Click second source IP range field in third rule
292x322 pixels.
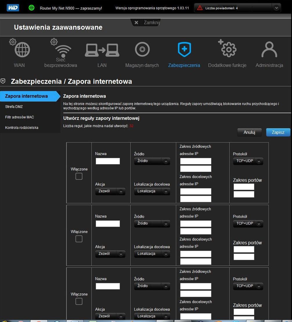196,294
